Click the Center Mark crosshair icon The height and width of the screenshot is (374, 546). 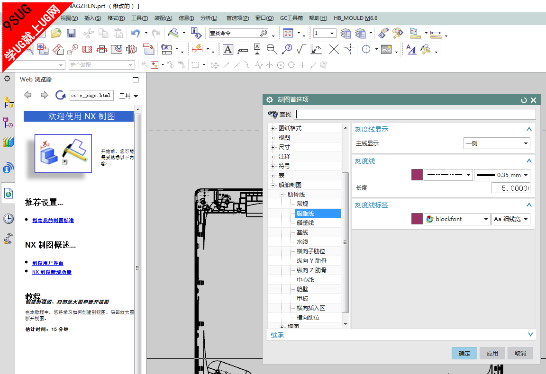tap(365, 49)
